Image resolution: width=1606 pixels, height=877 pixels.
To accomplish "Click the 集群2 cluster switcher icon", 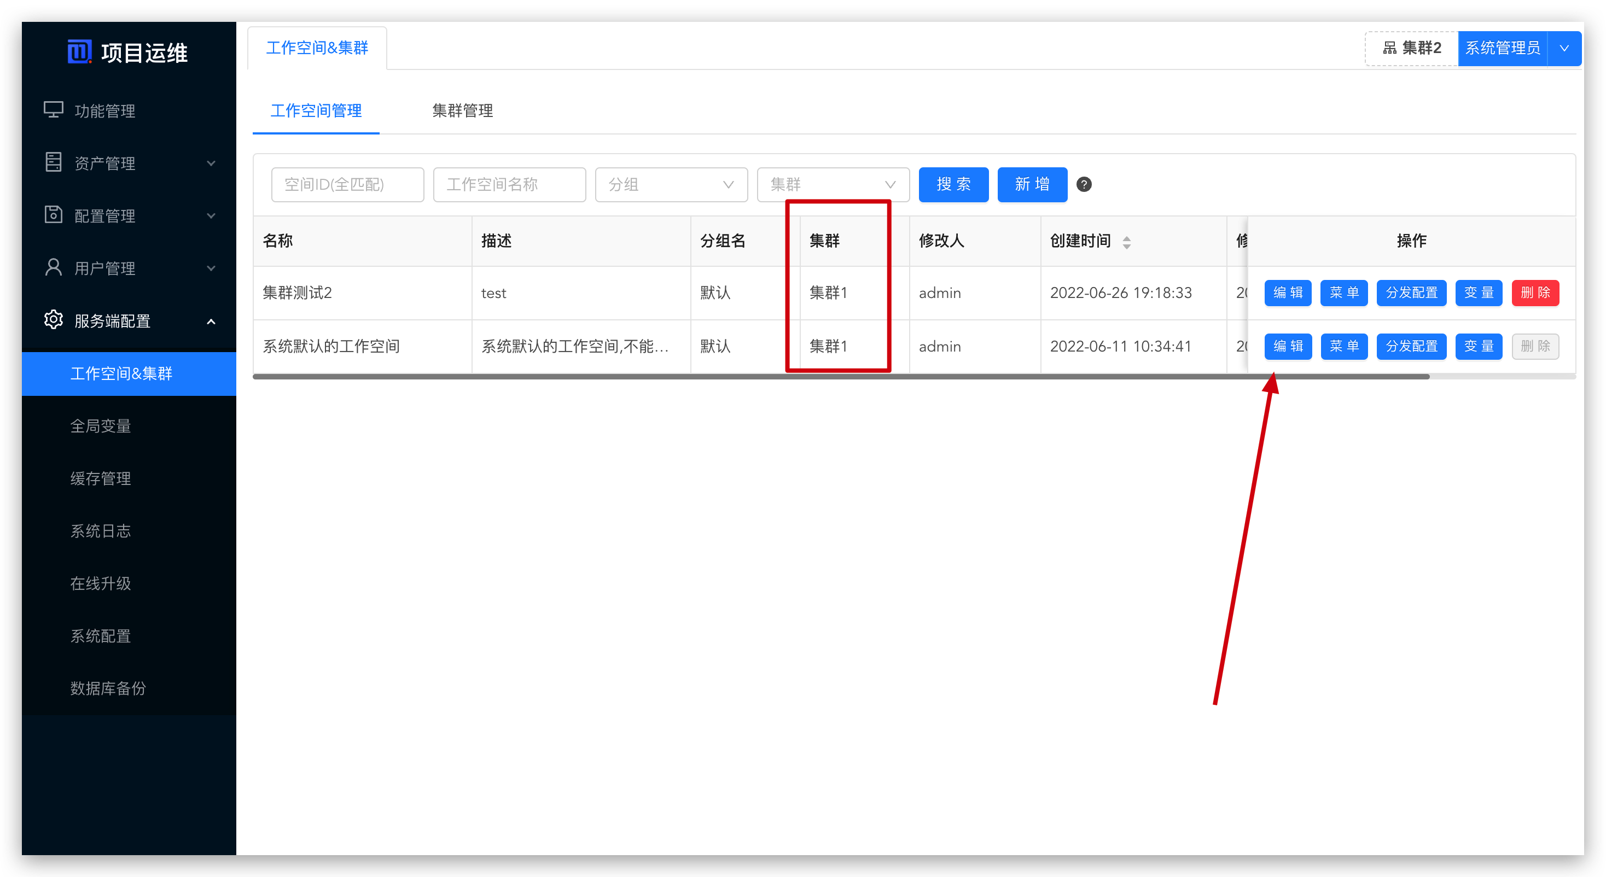I will pyautogui.click(x=1390, y=48).
